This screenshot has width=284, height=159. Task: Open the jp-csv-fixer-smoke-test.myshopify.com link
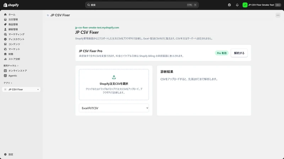tap(97, 28)
